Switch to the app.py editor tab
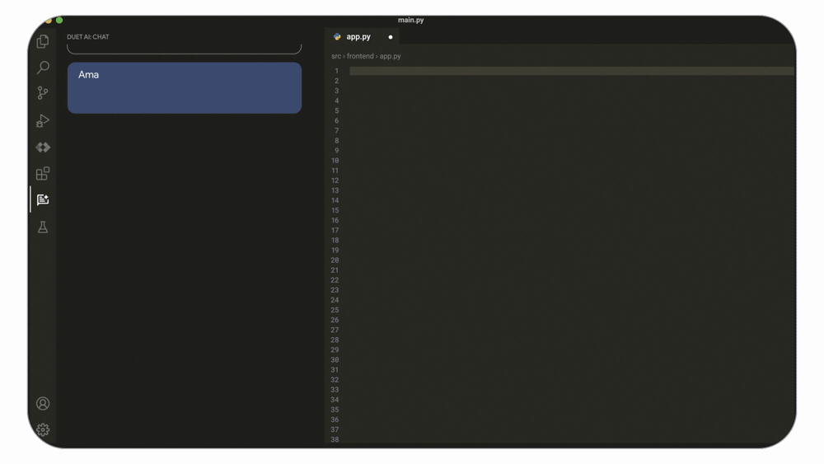Image resolution: width=824 pixels, height=464 pixels. 362,37
